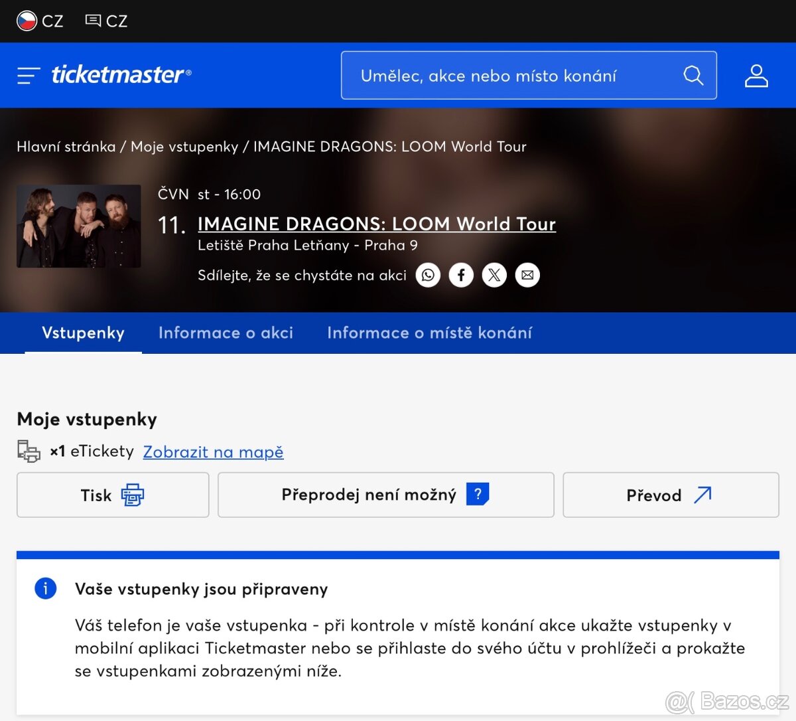
Task: Open the hamburger navigation menu
Action: click(29, 76)
